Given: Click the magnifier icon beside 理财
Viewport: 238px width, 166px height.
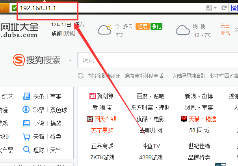Looking at the screenshot, I should tap(27, 150).
